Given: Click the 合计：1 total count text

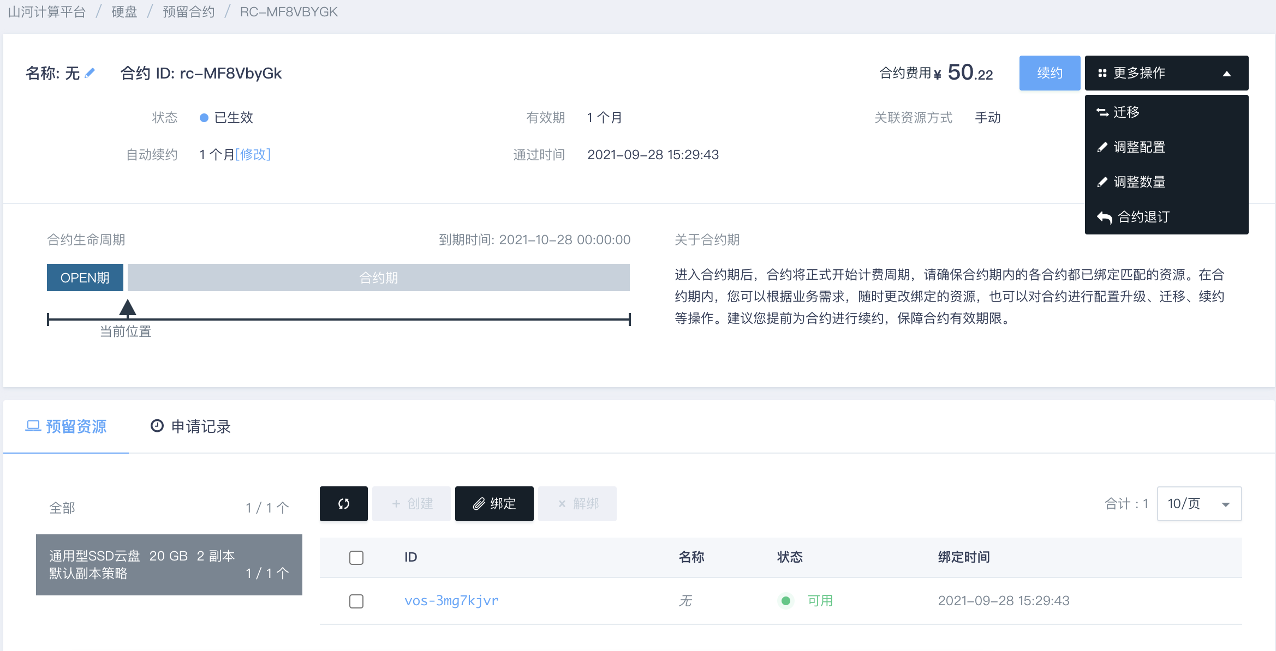Looking at the screenshot, I should [x=1126, y=504].
